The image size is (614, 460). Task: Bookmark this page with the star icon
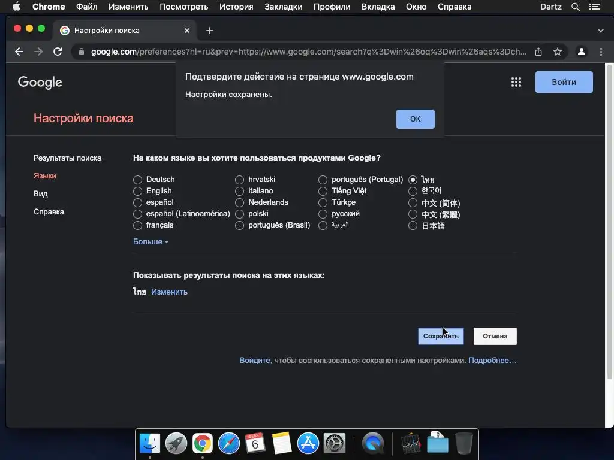point(558,52)
